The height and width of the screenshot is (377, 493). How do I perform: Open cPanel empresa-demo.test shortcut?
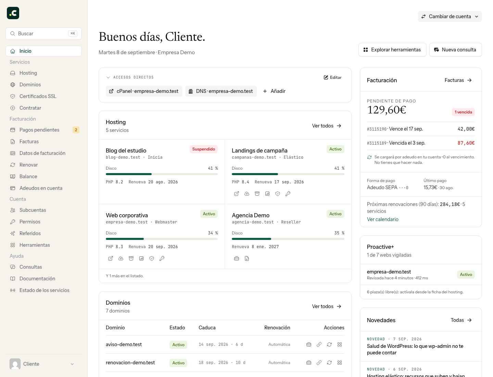(144, 91)
